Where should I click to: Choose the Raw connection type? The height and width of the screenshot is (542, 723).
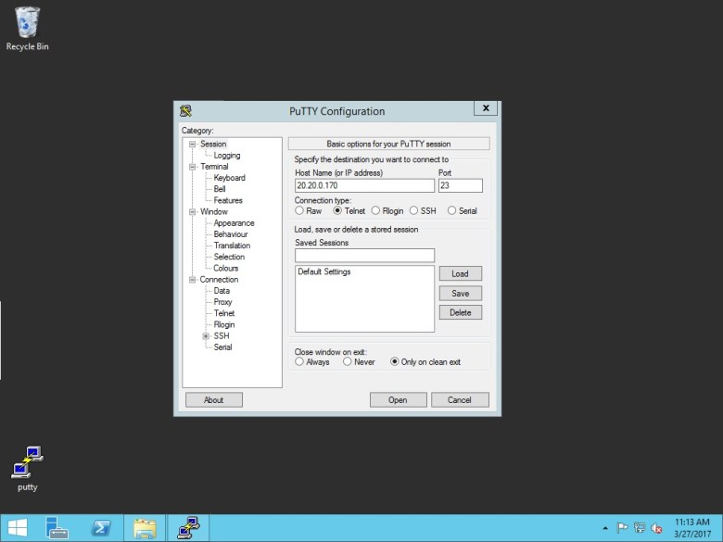coord(299,211)
